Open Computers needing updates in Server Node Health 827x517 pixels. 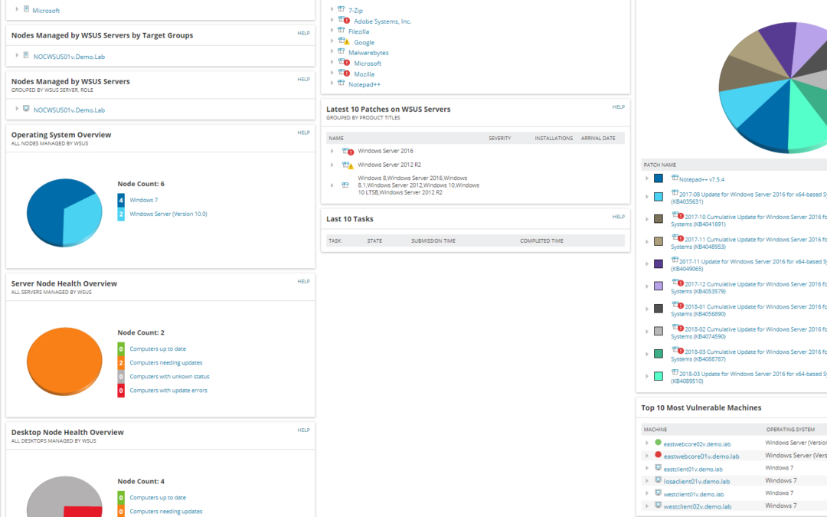165,362
